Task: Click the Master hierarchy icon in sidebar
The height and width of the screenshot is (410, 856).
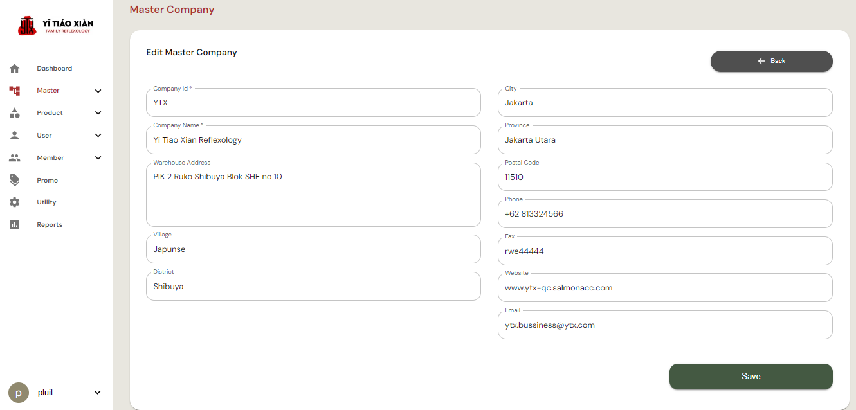Action: 15,91
